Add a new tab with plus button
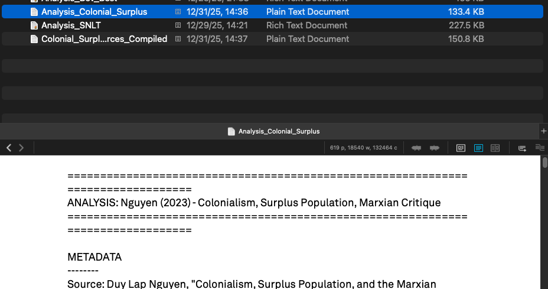Screen dimensions: 548x289 (543, 131)
